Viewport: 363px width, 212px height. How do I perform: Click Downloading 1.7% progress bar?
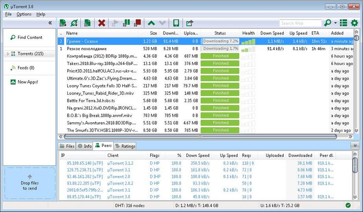click(220, 49)
